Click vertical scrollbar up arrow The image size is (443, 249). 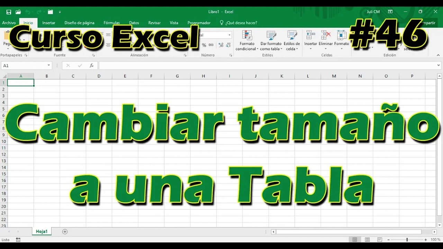click(439, 76)
